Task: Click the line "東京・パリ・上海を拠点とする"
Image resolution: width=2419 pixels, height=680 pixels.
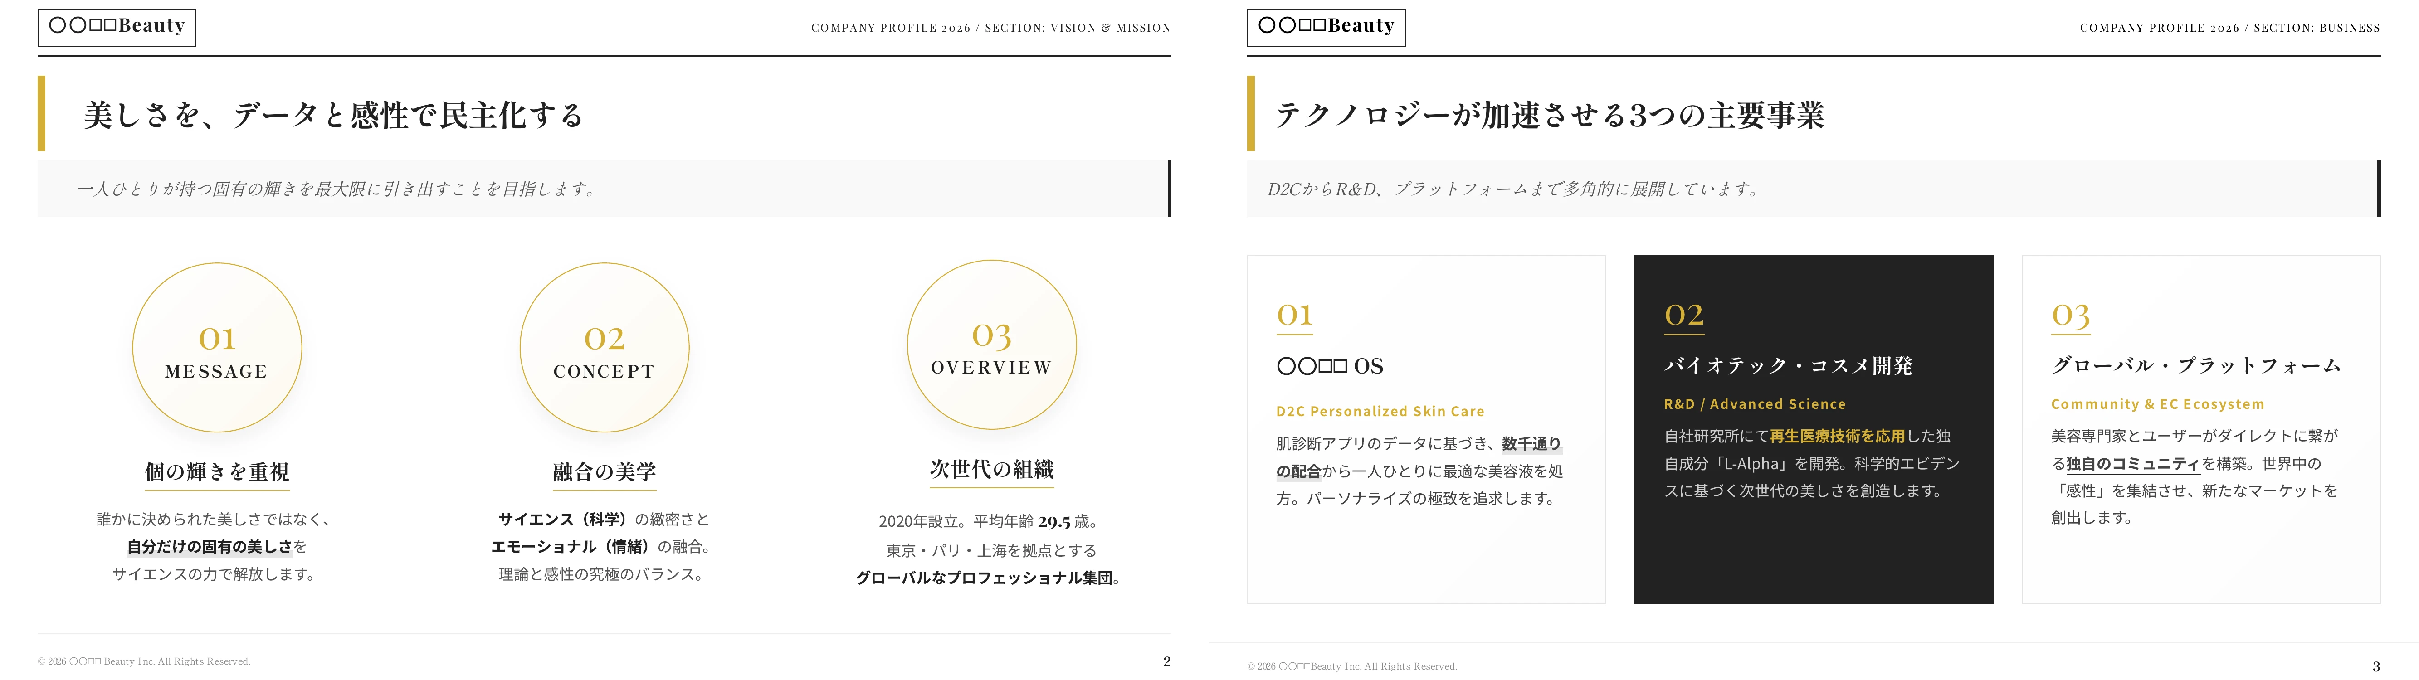Action: pyautogui.click(x=991, y=550)
